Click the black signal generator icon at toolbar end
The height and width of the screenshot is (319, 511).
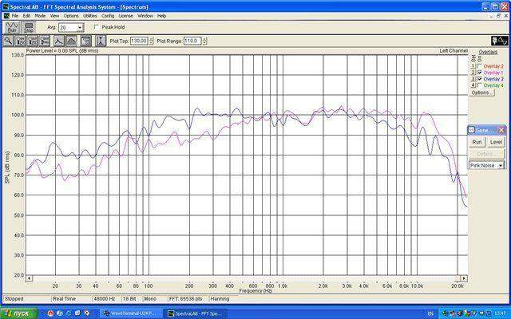click(x=500, y=41)
